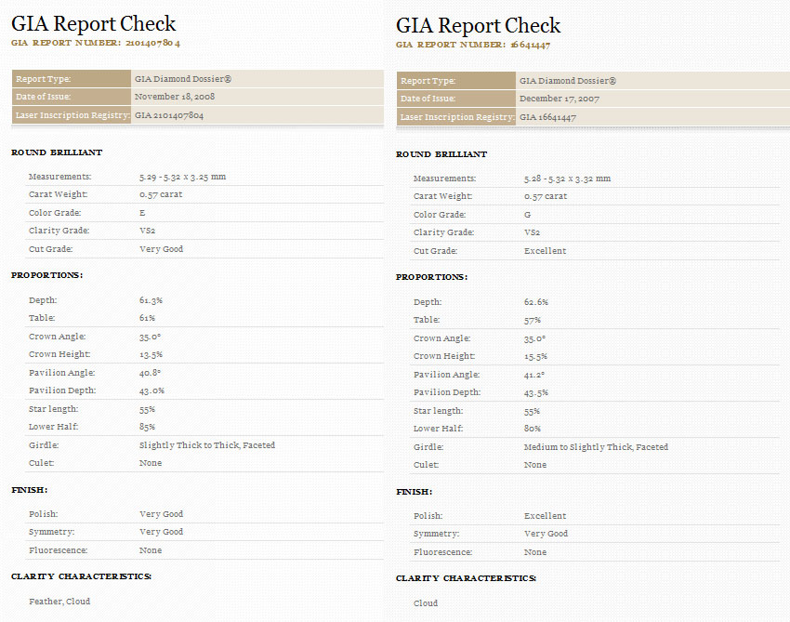Click pavilion depth 43.5%

[536, 392]
